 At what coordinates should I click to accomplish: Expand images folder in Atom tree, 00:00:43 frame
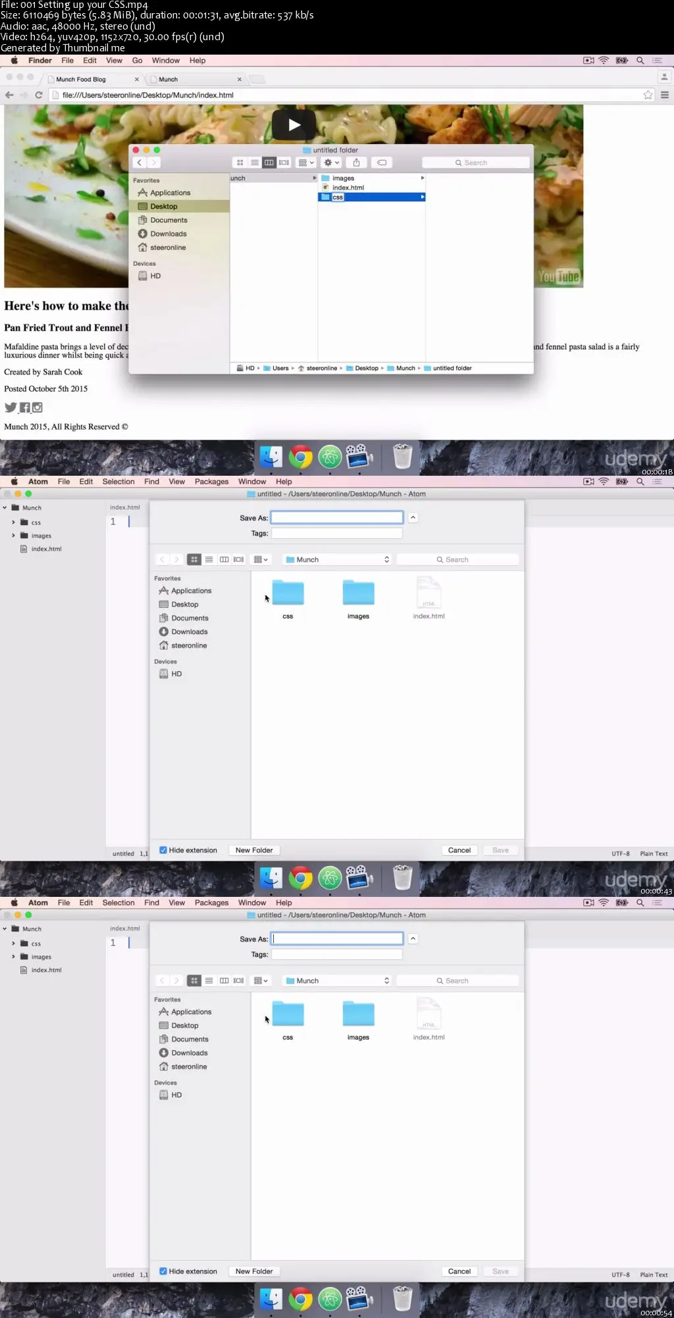click(x=13, y=536)
